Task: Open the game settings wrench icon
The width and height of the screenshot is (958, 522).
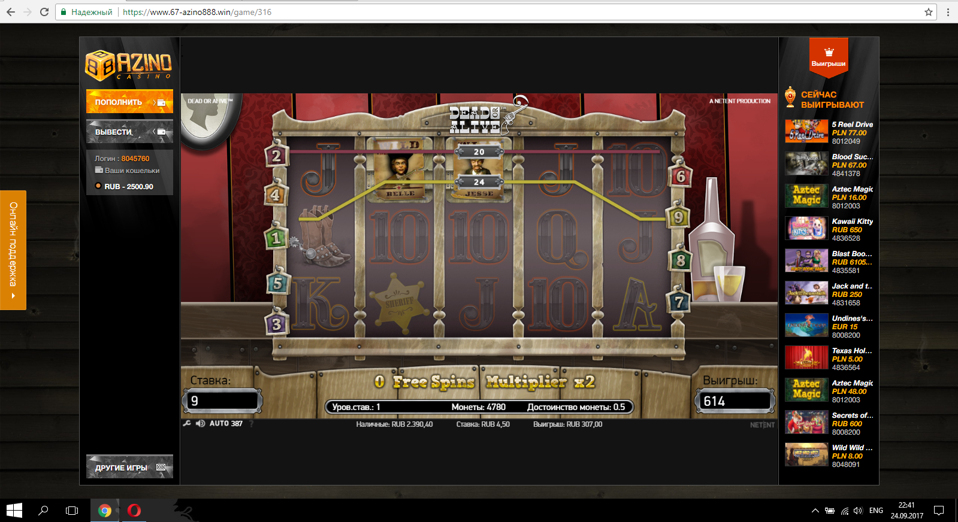Action: click(187, 423)
